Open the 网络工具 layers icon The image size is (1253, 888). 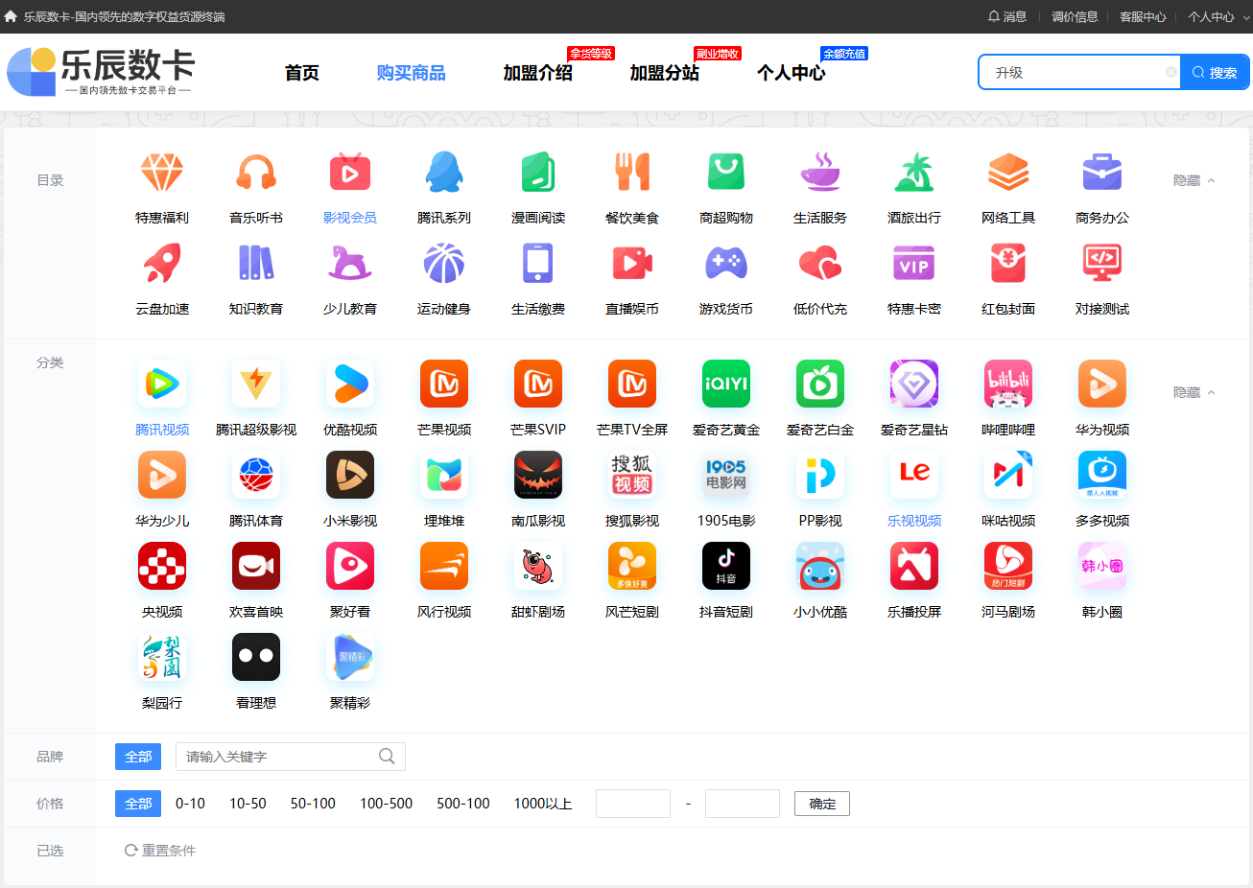[1008, 173]
